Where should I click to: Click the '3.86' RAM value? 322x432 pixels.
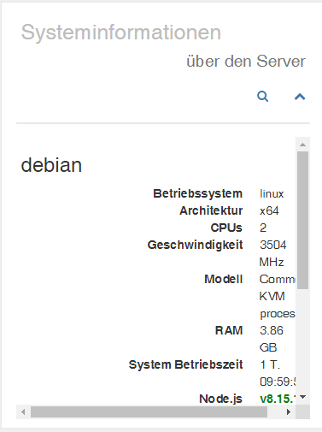tap(272, 330)
